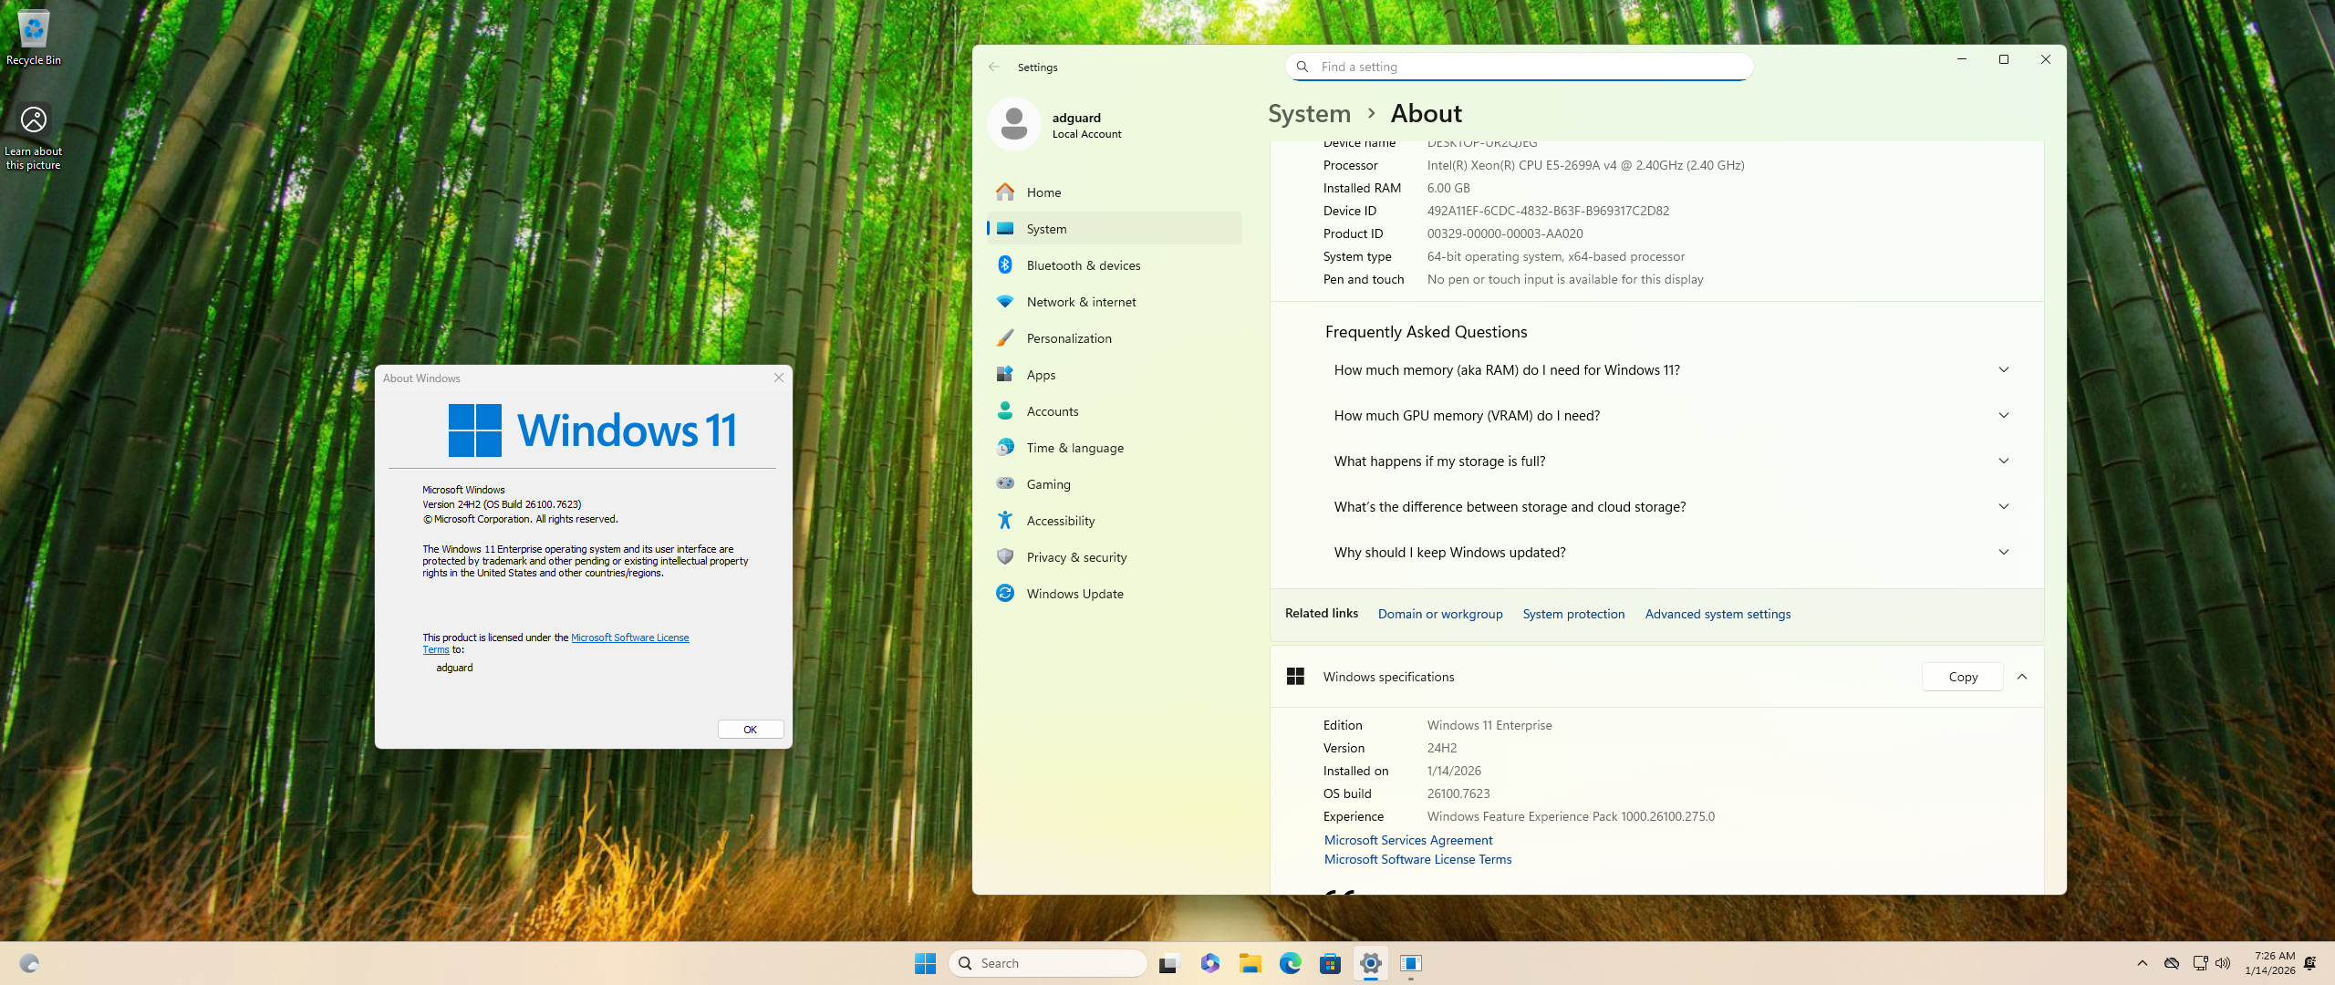Screen dimensions: 2335x985
Task: Collapse the Windows specifications section
Action: coord(2022,677)
